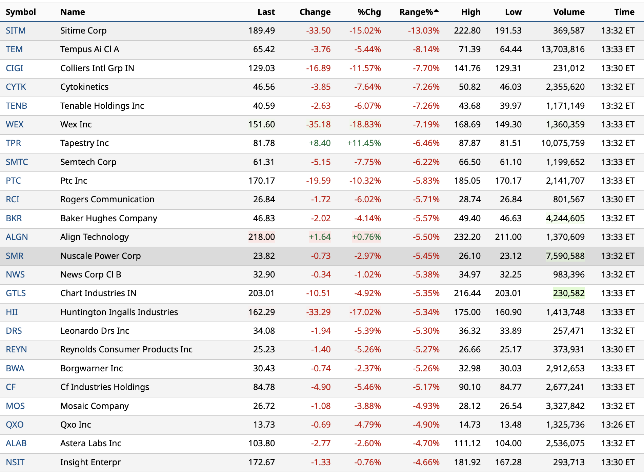Sort by the Last price column
The width and height of the screenshot is (644, 473).
click(x=266, y=12)
